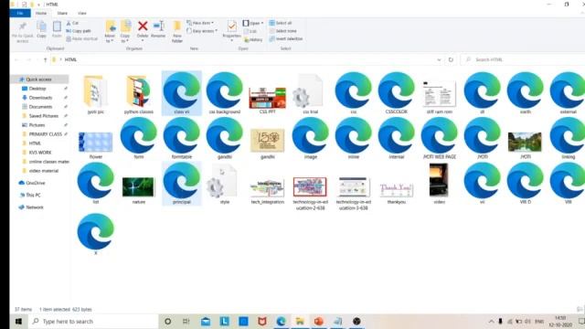
Task: Open the Open command dropdown
Action: pyautogui.click(x=253, y=23)
